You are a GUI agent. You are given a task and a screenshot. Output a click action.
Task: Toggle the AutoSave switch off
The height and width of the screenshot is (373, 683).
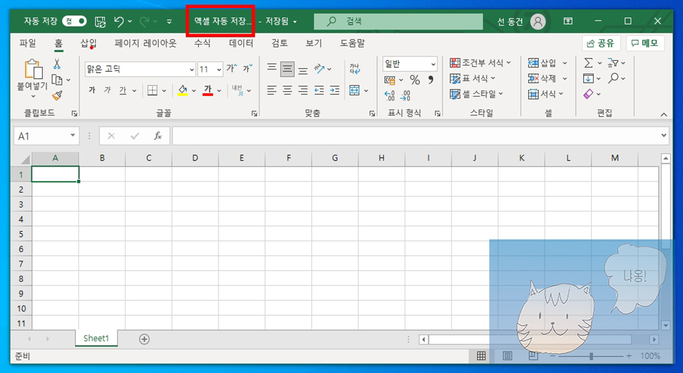[74, 21]
